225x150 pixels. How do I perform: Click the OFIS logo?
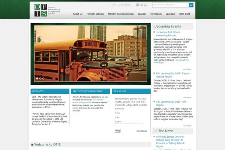point(47,10)
